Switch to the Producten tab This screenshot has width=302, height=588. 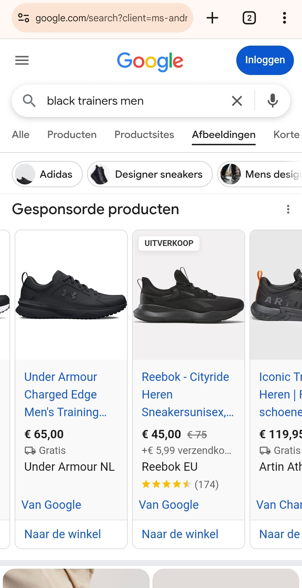[72, 135]
